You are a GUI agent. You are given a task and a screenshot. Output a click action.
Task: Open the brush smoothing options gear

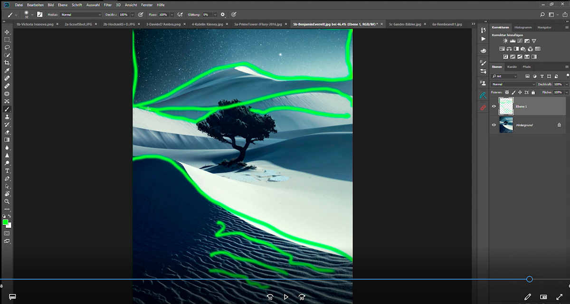(x=223, y=15)
